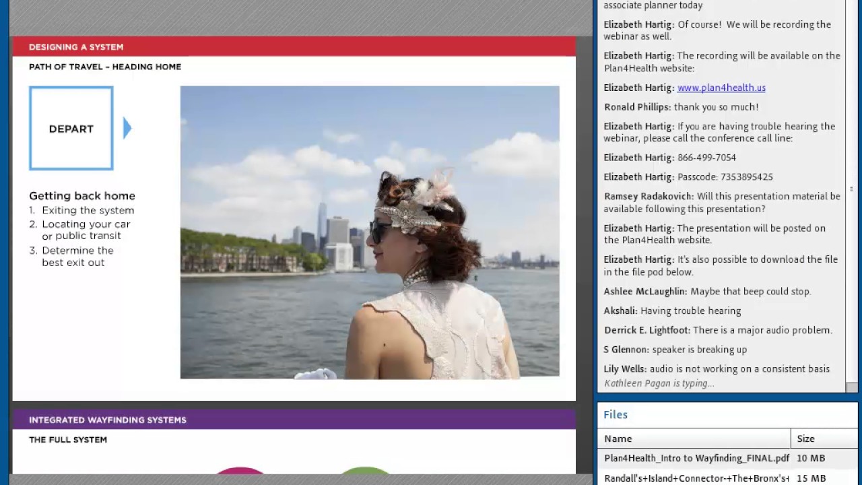
Task: Click THE FULL SYSTEM subtitle
Action: (x=68, y=440)
